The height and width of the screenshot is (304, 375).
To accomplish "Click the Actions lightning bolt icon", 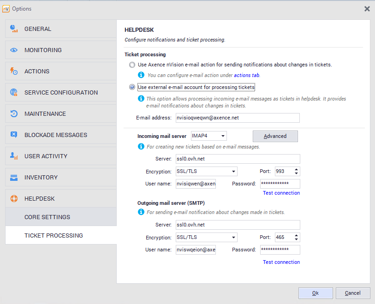I will (x=14, y=72).
